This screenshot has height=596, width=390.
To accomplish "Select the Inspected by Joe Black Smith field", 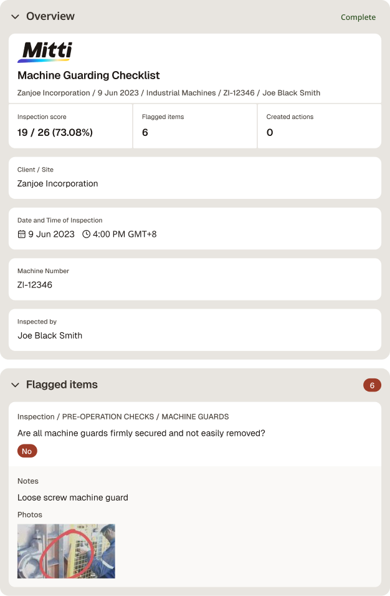I will (195, 330).
